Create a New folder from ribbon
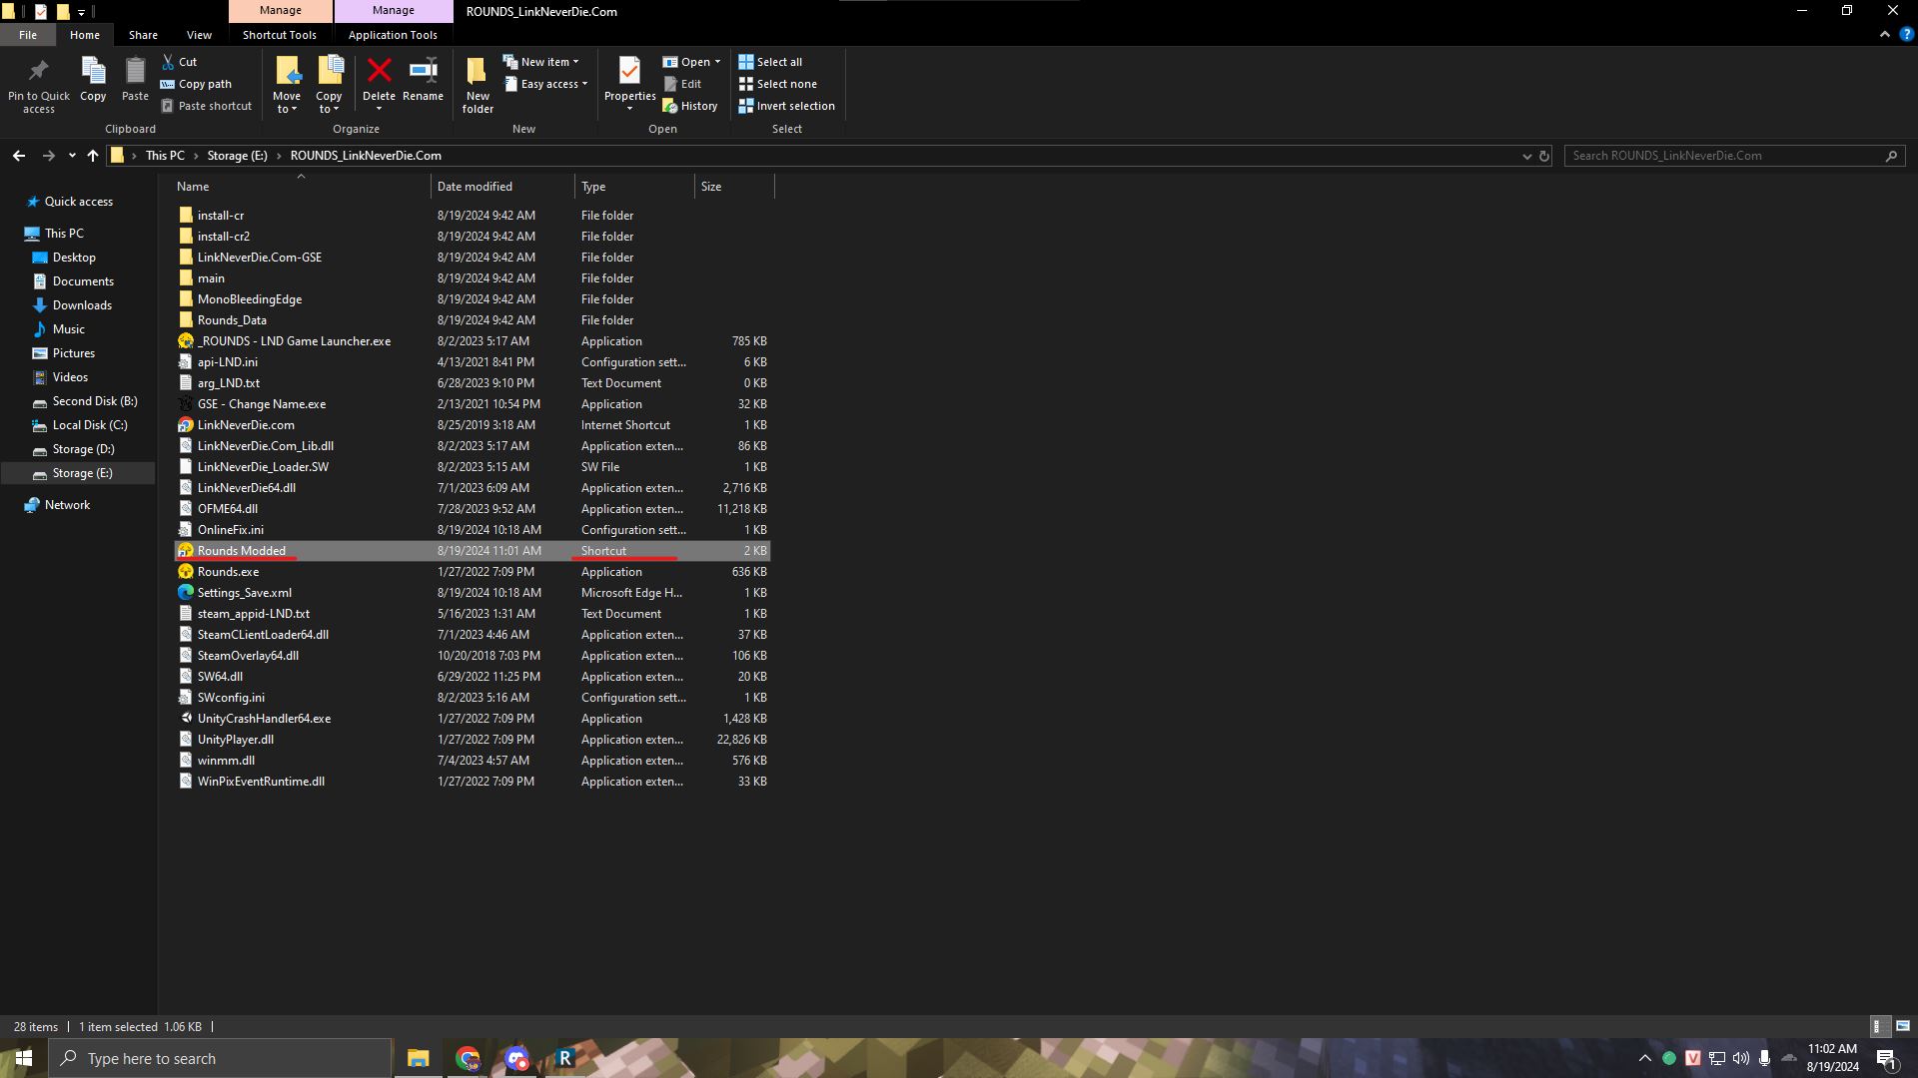The image size is (1918, 1078). click(x=478, y=84)
